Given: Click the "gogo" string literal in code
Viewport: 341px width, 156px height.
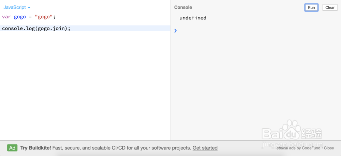Looking at the screenshot, I should coord(44,17).
